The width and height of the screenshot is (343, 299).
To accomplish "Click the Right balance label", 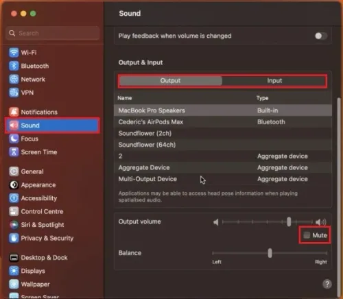I will 321,262.
